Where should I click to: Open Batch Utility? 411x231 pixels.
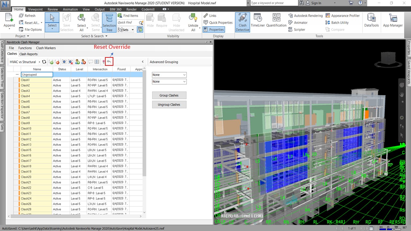pyautogui.click(x=337, y=22)
